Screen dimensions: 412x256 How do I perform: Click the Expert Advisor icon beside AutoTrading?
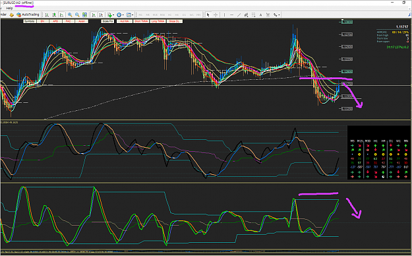(x=12, y=15)
